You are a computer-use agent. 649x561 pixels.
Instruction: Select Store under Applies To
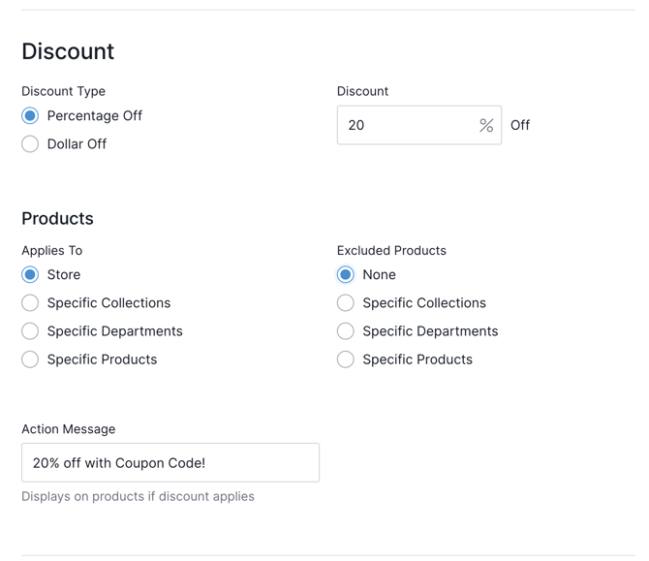30,275
